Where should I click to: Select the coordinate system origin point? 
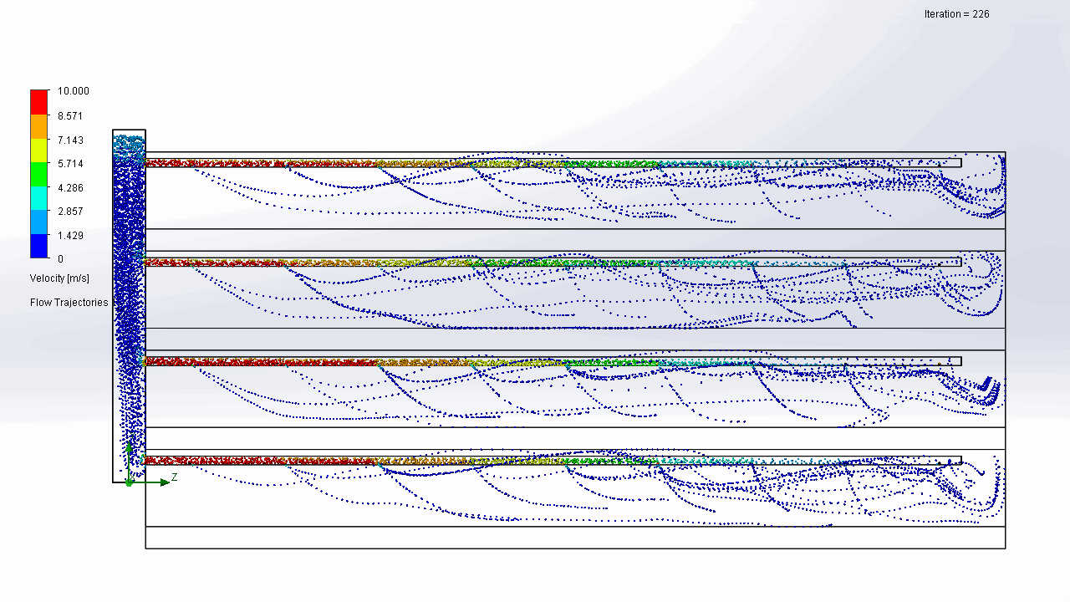pos(129,482)
